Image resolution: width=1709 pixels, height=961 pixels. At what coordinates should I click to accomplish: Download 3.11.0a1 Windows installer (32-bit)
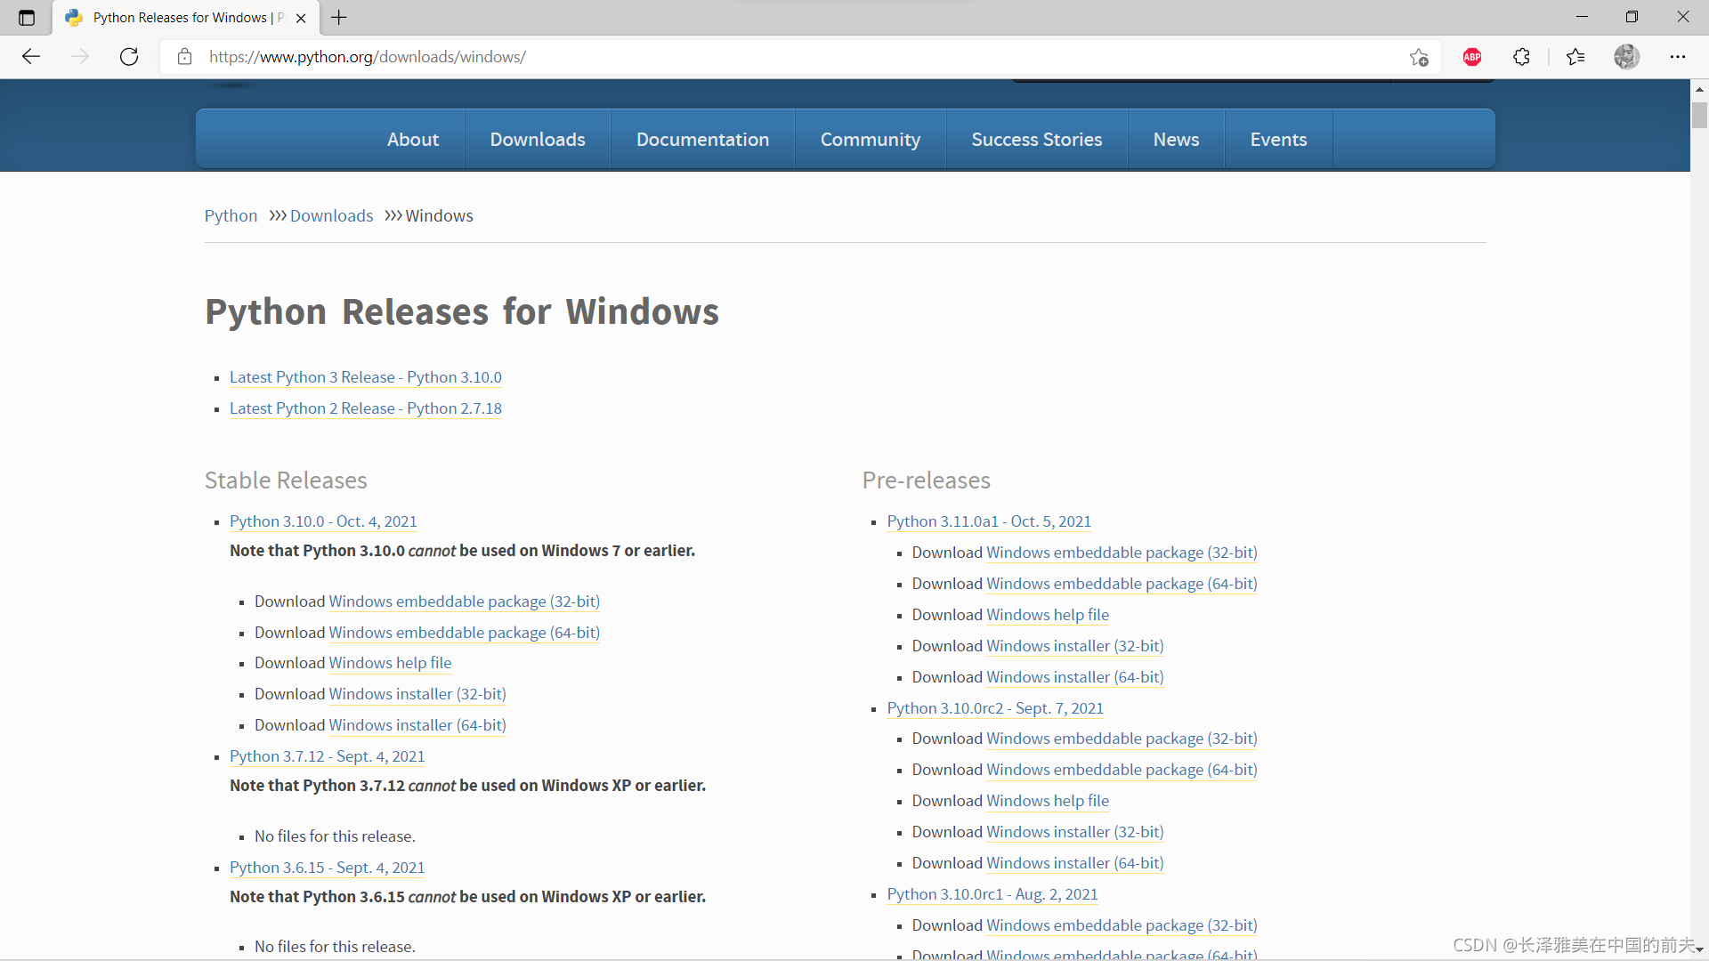point(1075,646)
